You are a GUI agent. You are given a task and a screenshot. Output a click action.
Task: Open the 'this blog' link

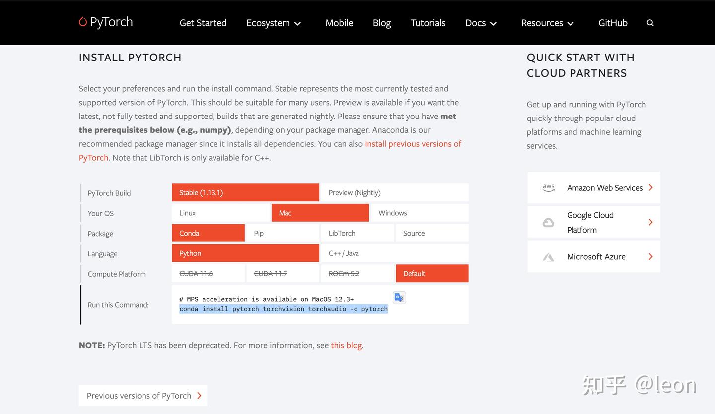click(346, 345)
